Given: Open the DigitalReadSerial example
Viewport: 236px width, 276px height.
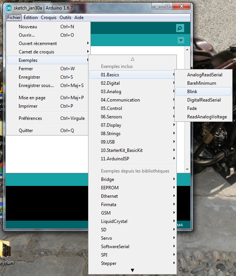Looking at the screenshot, I should [x=203, y=100].
